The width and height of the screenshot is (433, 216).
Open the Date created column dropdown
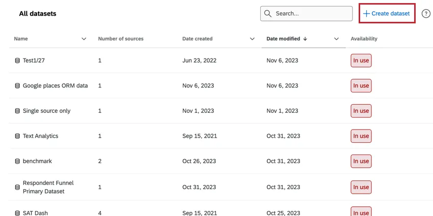252,39
